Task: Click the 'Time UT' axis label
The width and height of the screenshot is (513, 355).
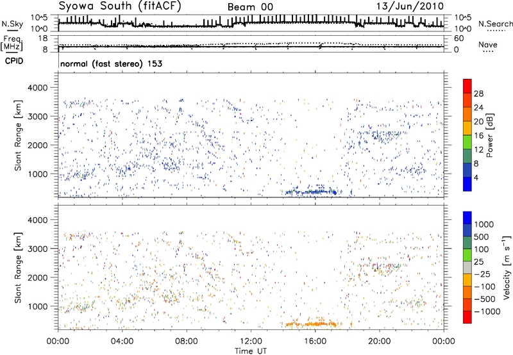Action: click(251, 351)
